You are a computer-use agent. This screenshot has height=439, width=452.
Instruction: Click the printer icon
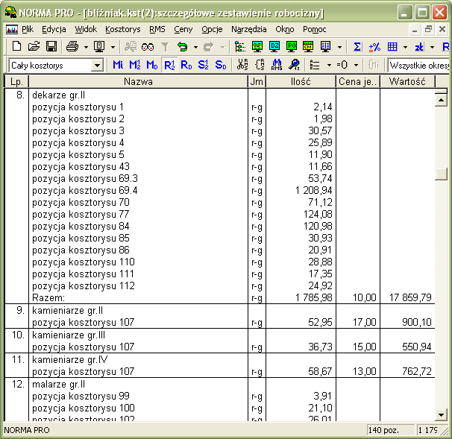point(72,46)
